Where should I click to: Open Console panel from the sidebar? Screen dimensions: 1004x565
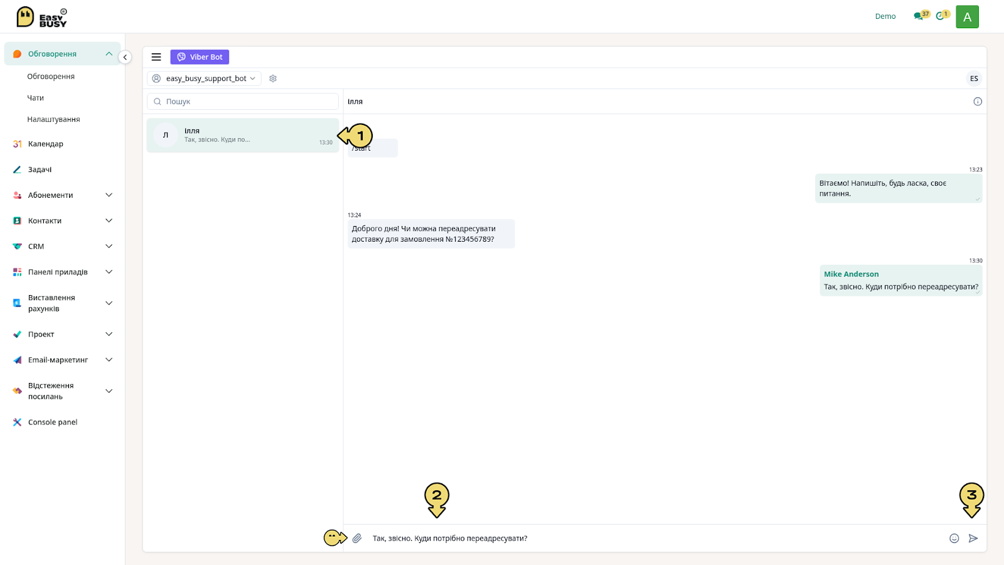(x=53, y=422)
